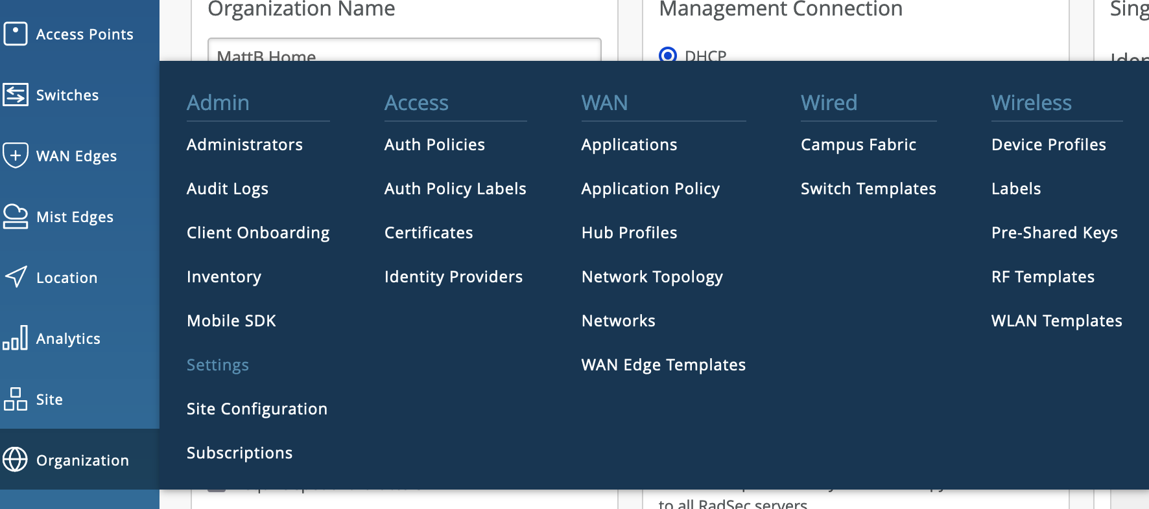Open Administrators under Admin
Screen dimensions: 1149x509
(244, 144)
